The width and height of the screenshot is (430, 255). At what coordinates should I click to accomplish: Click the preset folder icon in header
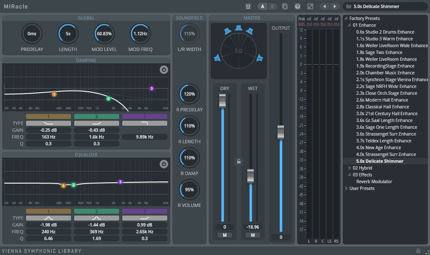(349, 6)
